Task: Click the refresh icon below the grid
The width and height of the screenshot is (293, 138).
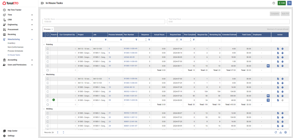Action: (x=276, y=132)
